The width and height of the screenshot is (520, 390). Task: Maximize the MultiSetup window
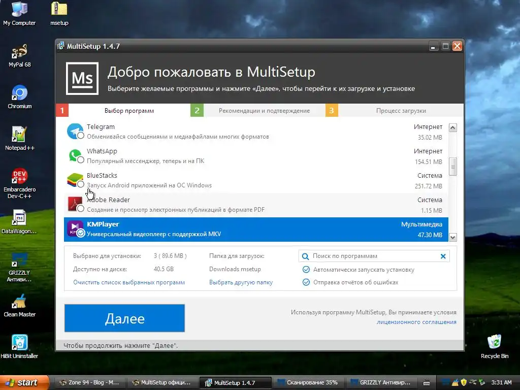[x=445, y=46]
